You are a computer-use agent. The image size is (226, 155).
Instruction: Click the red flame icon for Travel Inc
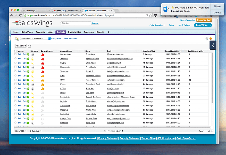click(x=43, y=72)
